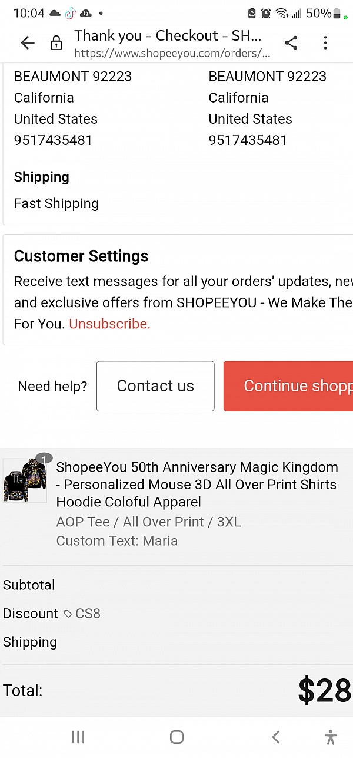This screenshot has height=758, width=353.
Task: Tap the navigation bar back chevron
Action: pyautogui.click(x=275, y=737)
